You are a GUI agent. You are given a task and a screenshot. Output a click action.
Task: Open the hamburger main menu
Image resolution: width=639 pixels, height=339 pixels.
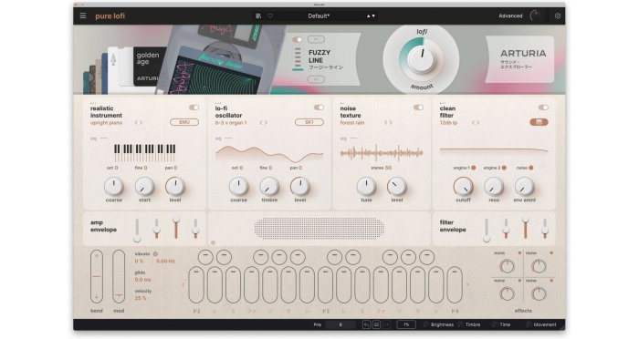point(83,15)
